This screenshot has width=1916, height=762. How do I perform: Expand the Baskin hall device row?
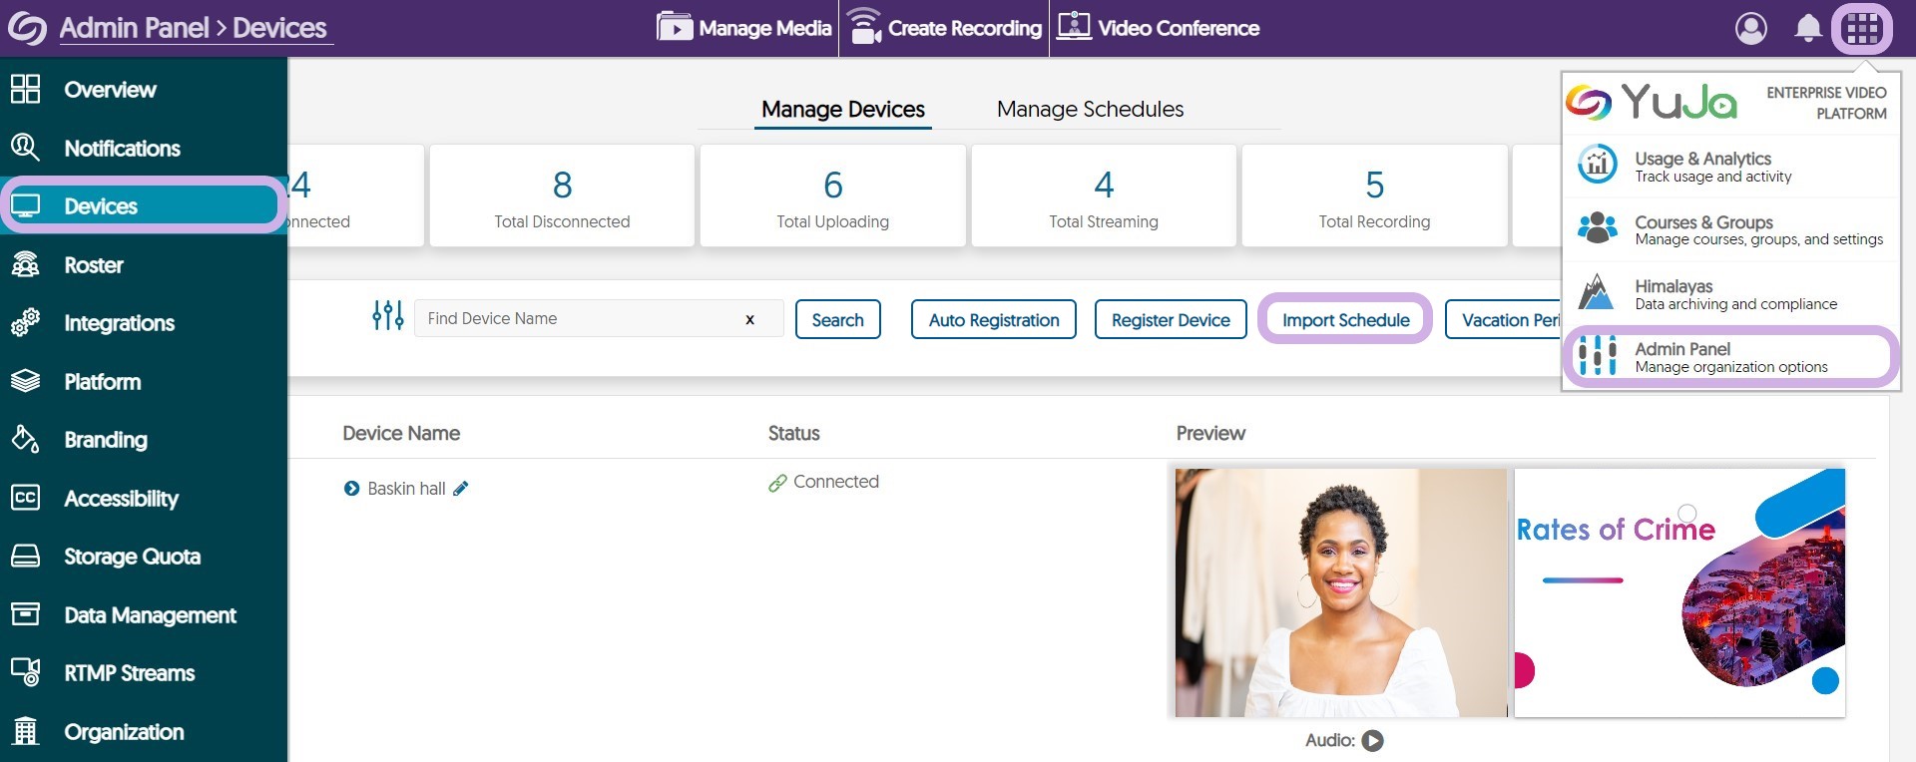point(351,489)
